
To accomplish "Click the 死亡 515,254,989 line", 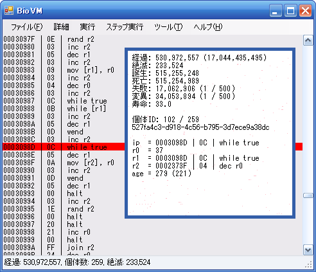I will tap(166, 81).
